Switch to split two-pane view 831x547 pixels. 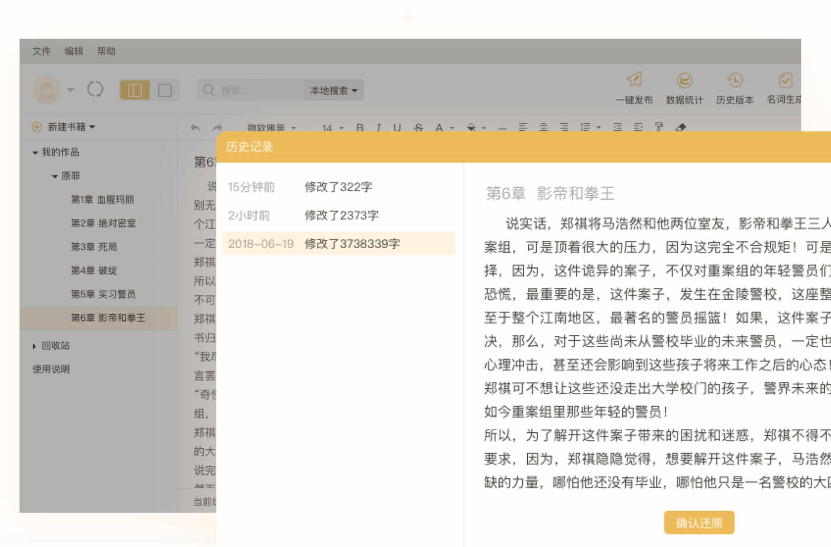135,90
